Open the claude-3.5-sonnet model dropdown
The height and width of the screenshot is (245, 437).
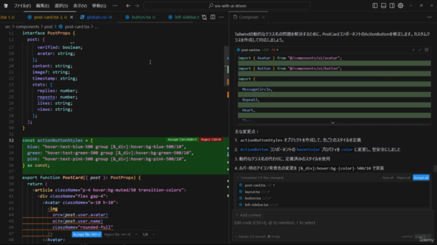[250, 237]
